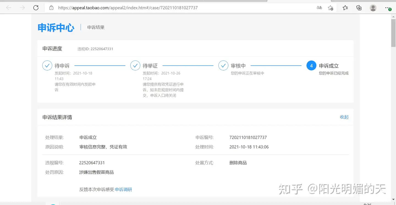This screenshot has width=396, height=205.
Task: Collapse details using 收起 link
Action: [x=344, y=117]
